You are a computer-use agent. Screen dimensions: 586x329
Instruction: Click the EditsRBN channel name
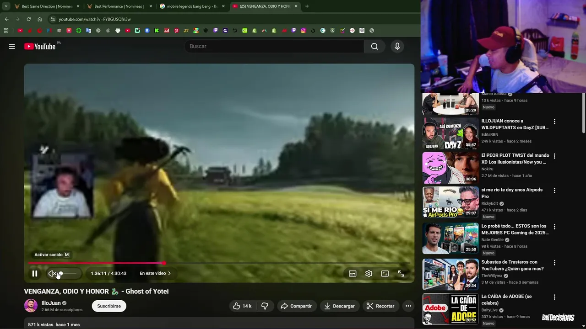point(489,134)
